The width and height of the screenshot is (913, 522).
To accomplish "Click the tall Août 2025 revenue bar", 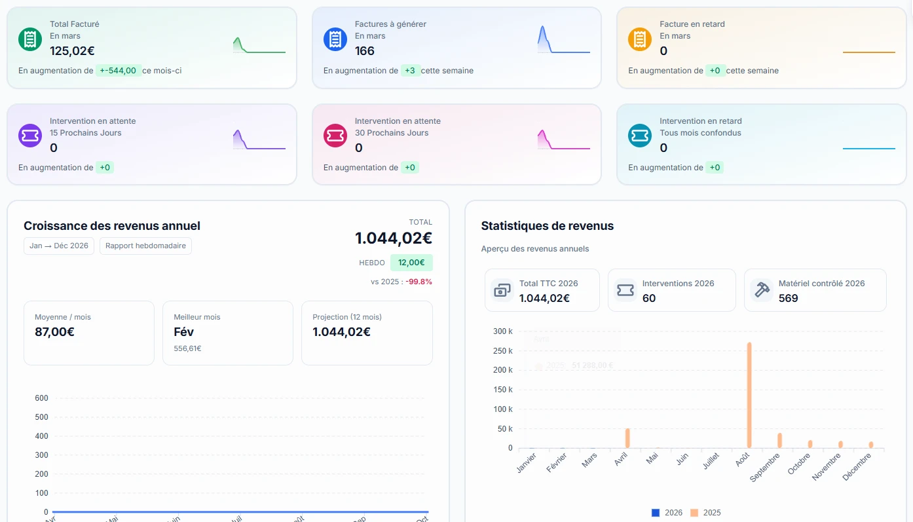I will [x=749, y=394].
